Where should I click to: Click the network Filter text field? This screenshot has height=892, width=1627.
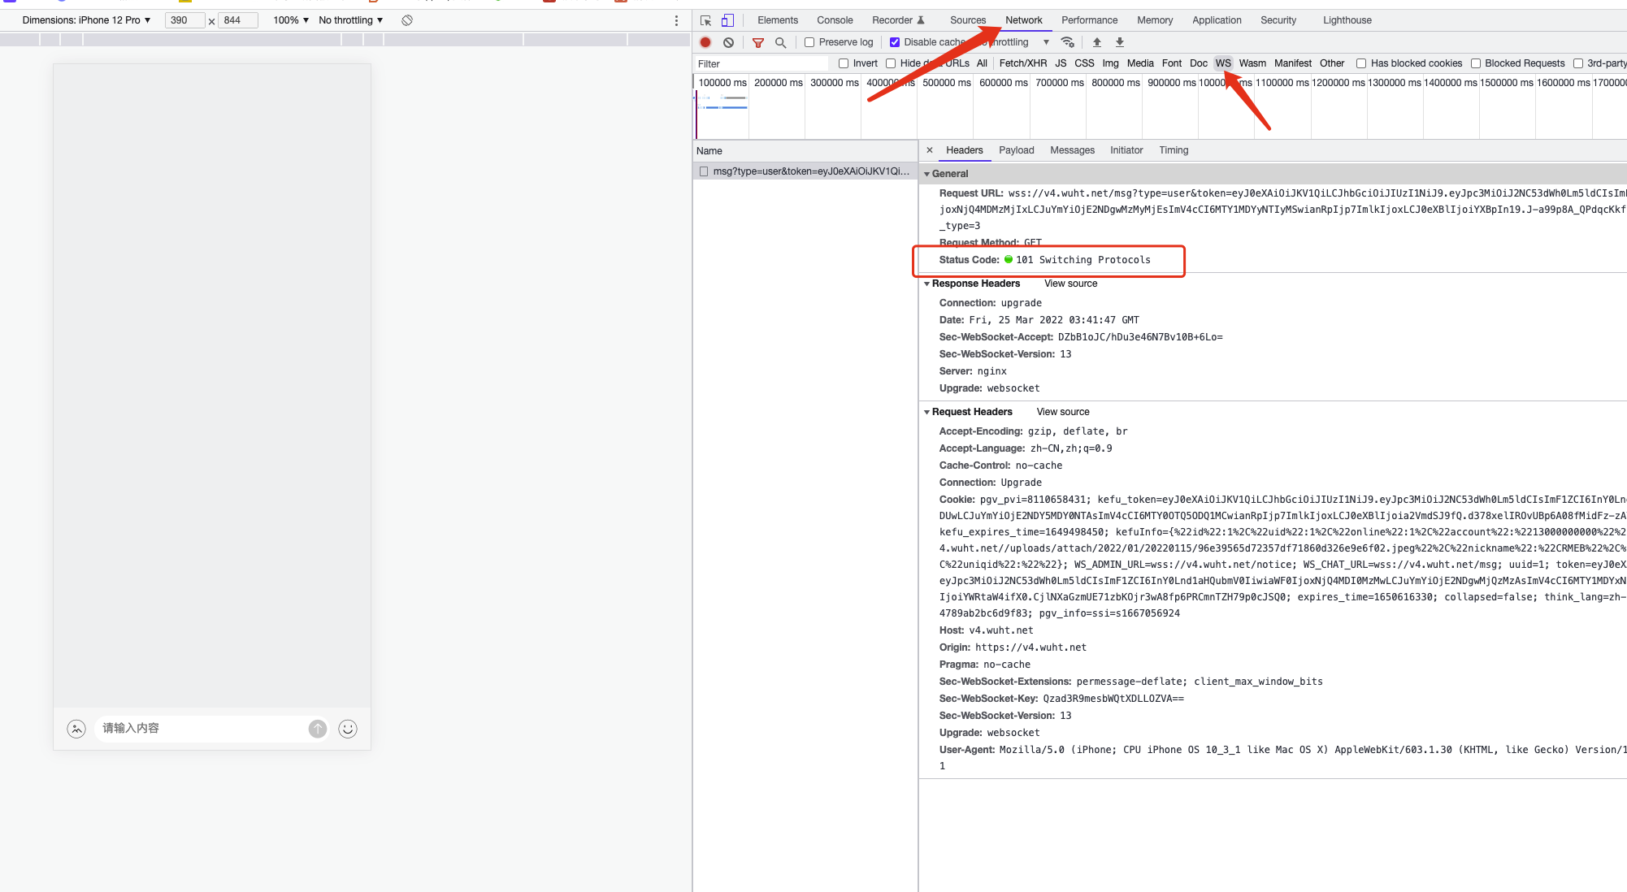[760, 63]
